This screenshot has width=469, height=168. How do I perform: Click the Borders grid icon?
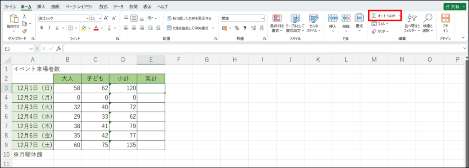(70, 28)
